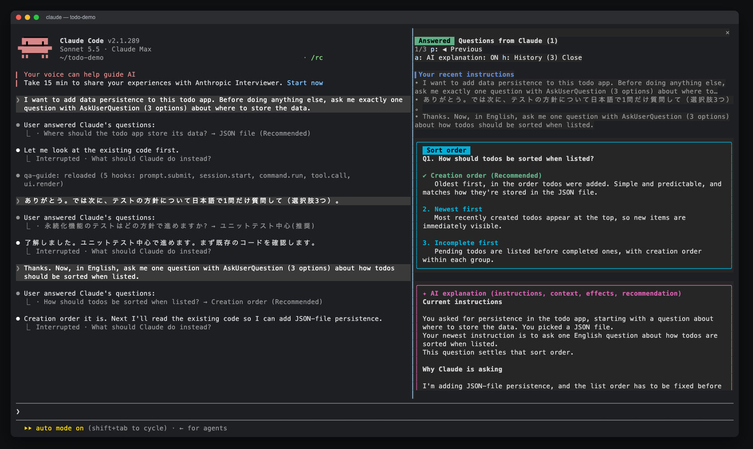Click the Japanese prompt message ありがとう in transcript
This screenshot has height=449, width=753.
(x=213, y=201)
